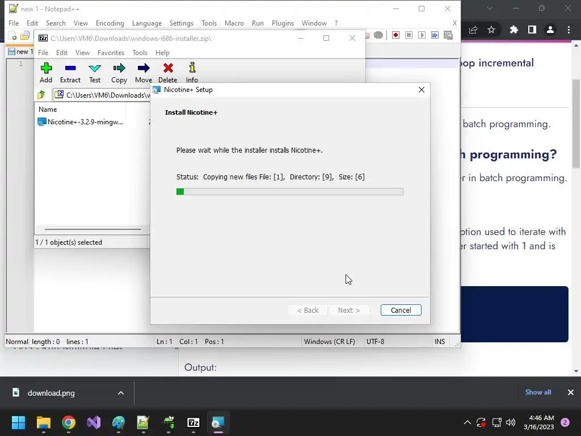The image size is (581, 436).
Task: Close the Nicotine+ Setup dialog
Action: (422, 90)
